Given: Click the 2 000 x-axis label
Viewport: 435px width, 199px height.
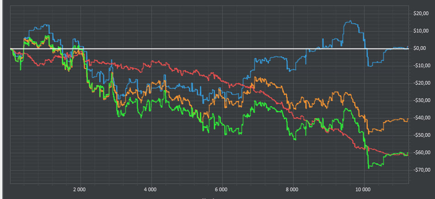Looking at the screenshot, I should point(80,189).
